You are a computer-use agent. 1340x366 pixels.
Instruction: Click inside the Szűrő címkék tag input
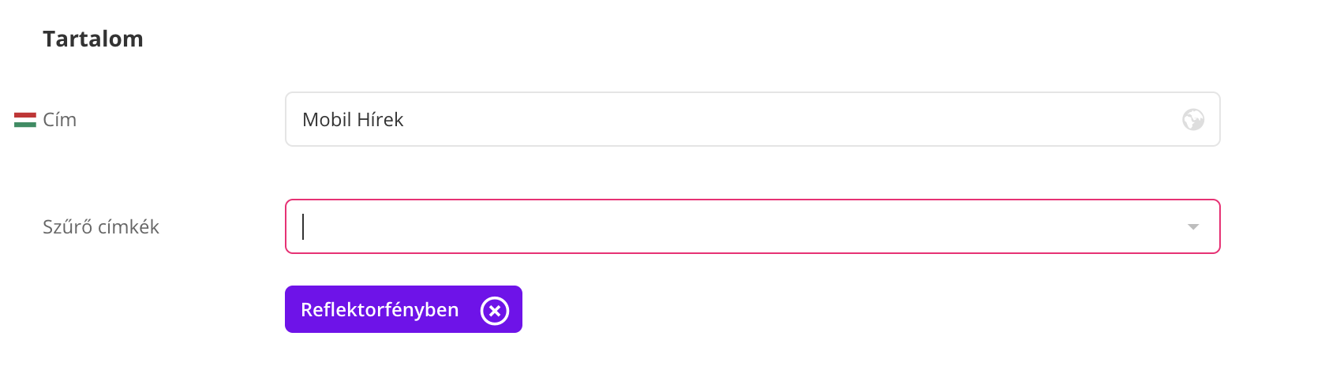[710, 227]
